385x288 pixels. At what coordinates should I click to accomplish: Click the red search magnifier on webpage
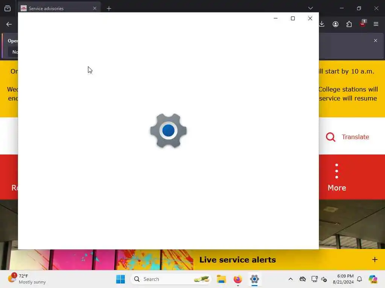pyautogui.click(x=330, y=137)
